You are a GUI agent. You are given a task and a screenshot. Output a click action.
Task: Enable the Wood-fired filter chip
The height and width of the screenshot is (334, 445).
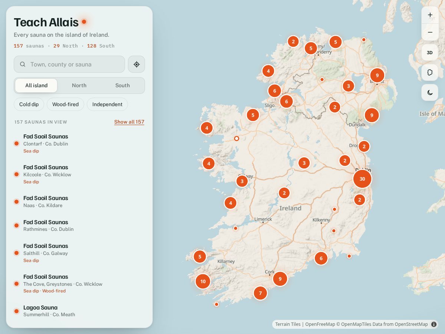[65, 104]
